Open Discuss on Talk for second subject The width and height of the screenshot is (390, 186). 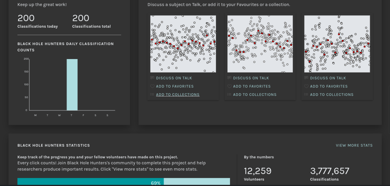pyautogui.click(x=251, y=78)
